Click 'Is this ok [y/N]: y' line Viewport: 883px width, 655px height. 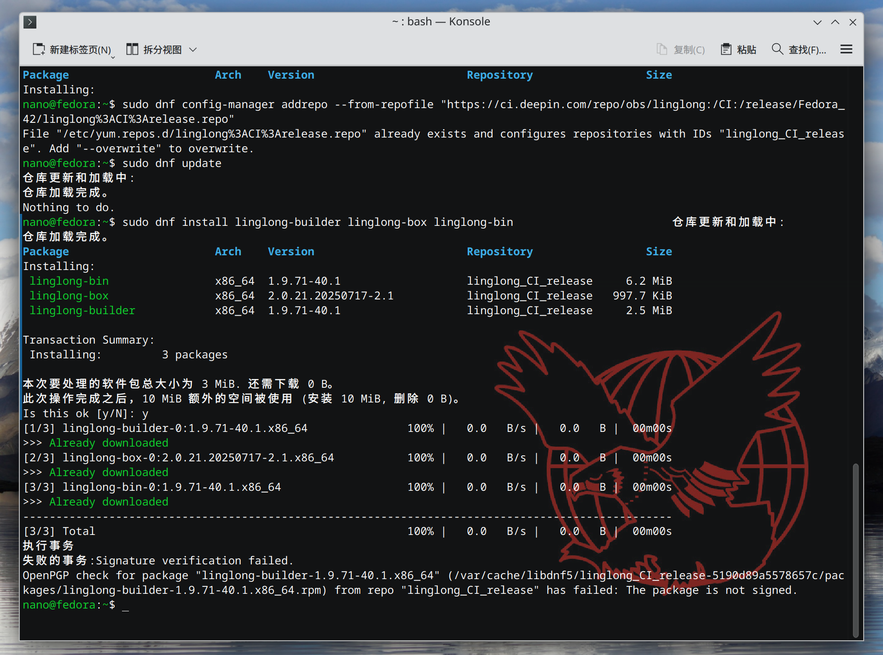[86, 414]
